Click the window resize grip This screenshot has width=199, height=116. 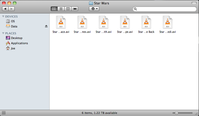pos(197,114)
